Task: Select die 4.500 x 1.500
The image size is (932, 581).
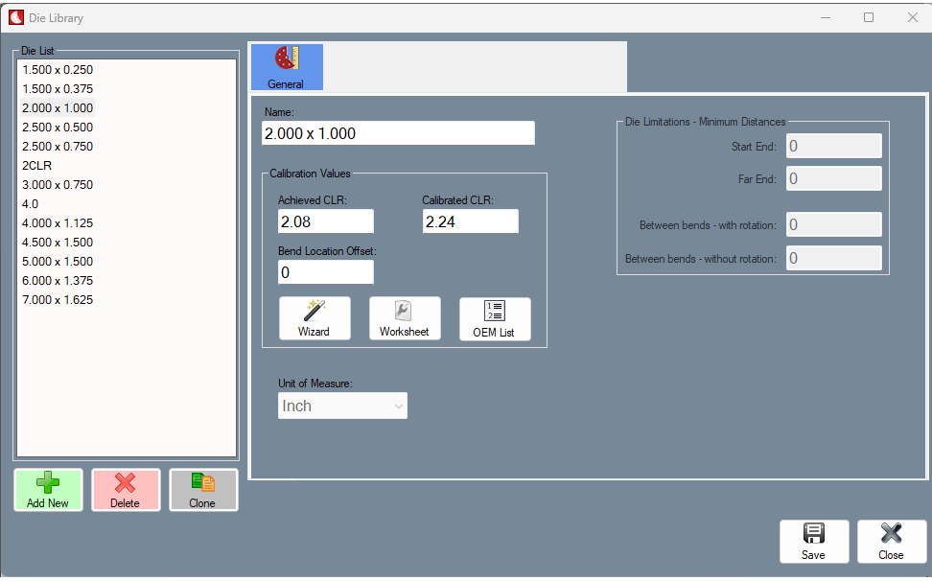Action: pyautogui.click(x=58, y=243)
